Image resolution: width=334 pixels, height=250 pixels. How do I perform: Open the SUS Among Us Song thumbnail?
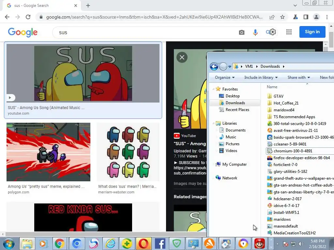click(83, 73)
